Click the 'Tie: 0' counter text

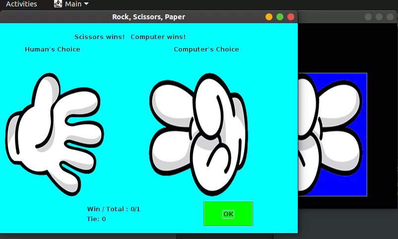(96, 219)
